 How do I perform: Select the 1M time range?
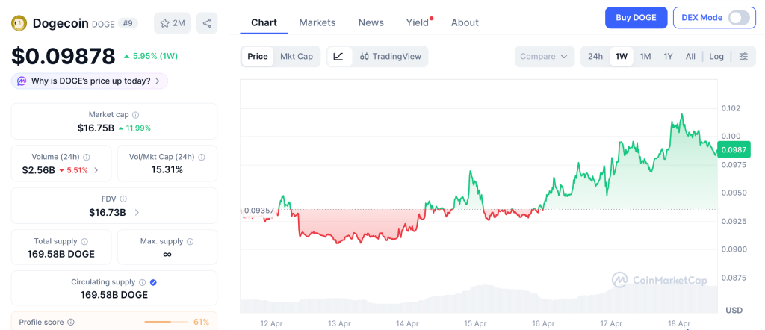click(x=645, y=57)
